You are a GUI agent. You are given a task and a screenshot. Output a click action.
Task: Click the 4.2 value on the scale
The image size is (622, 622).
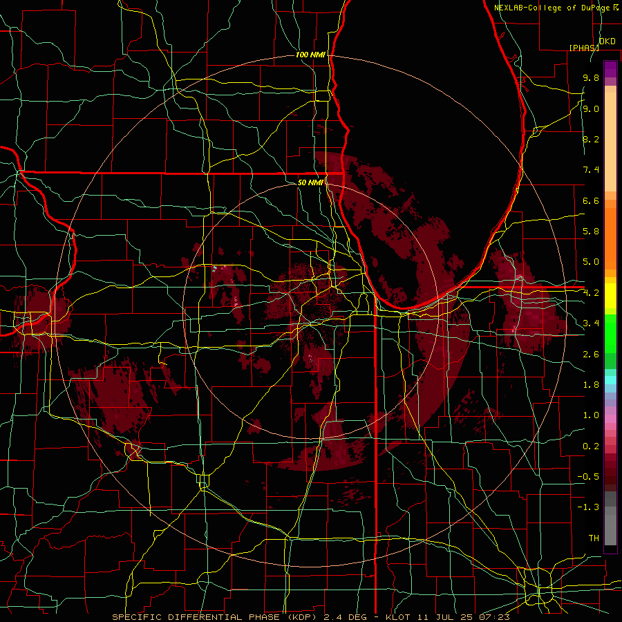(x=591, y=293)
